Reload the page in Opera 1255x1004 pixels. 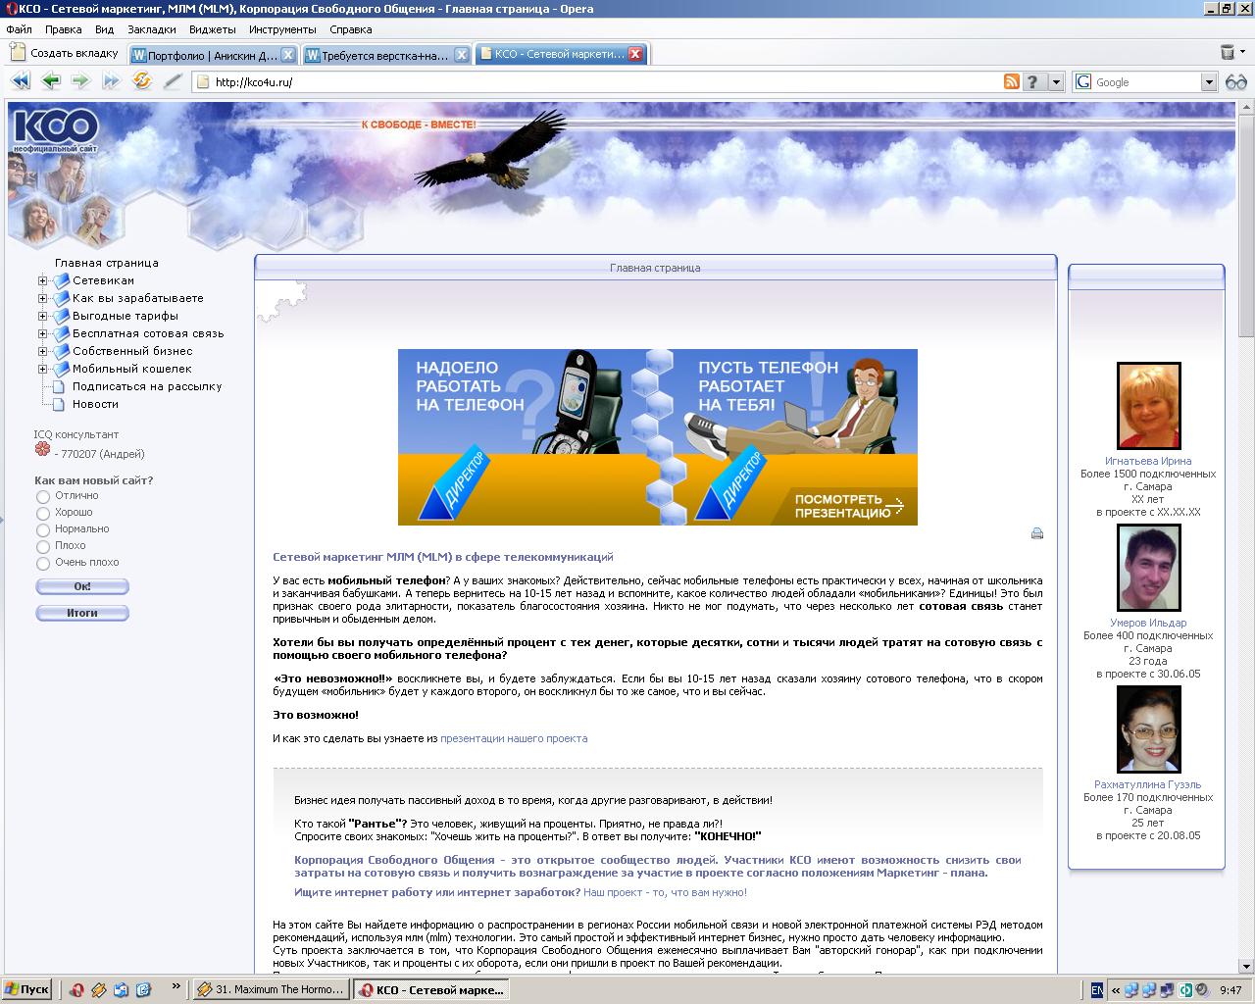point(141,82)
